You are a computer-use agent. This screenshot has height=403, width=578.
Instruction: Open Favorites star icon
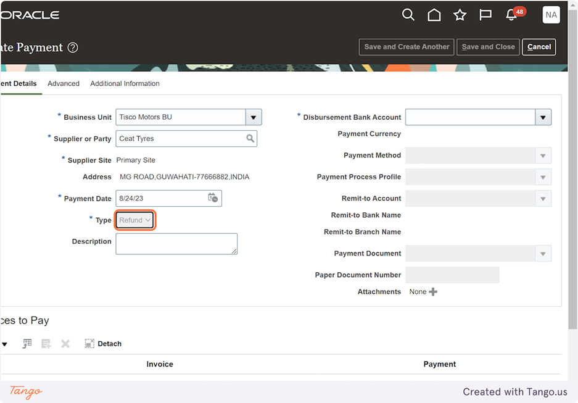(460, 15)
